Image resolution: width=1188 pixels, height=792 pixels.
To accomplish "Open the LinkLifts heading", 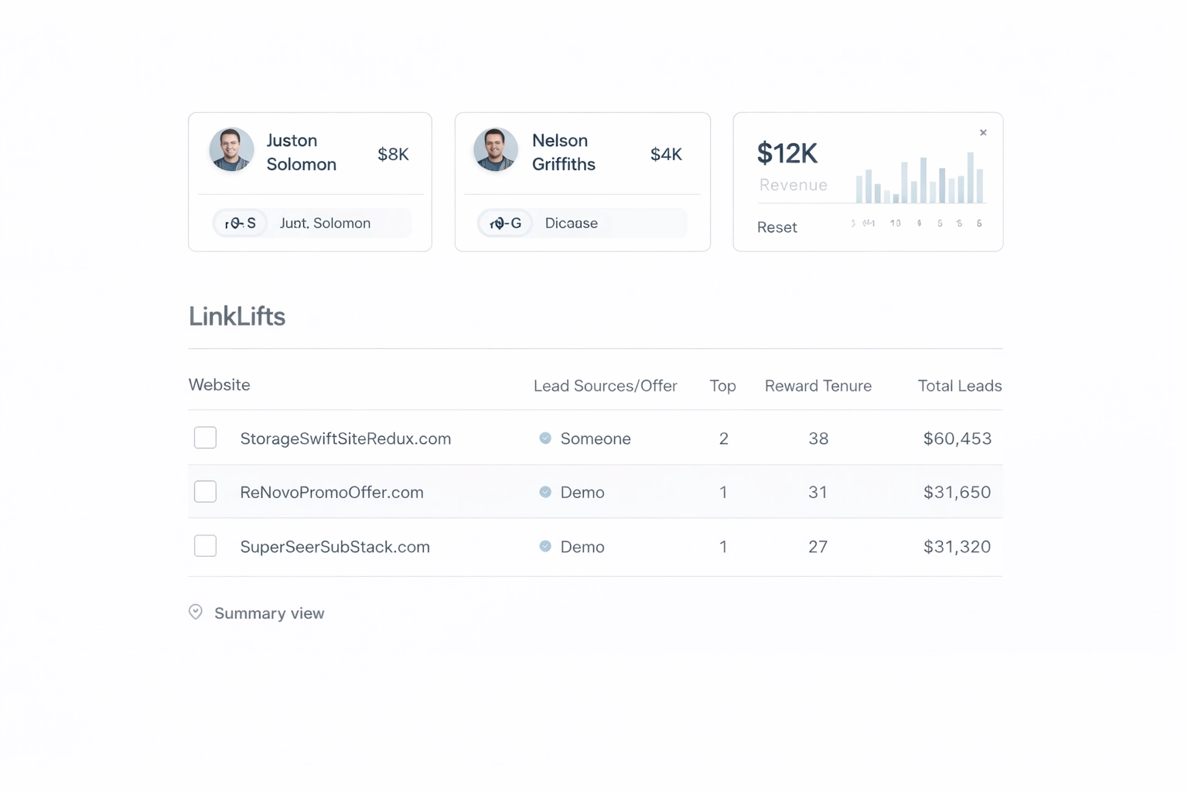I will pyautogui.click(x=237, y=316).
